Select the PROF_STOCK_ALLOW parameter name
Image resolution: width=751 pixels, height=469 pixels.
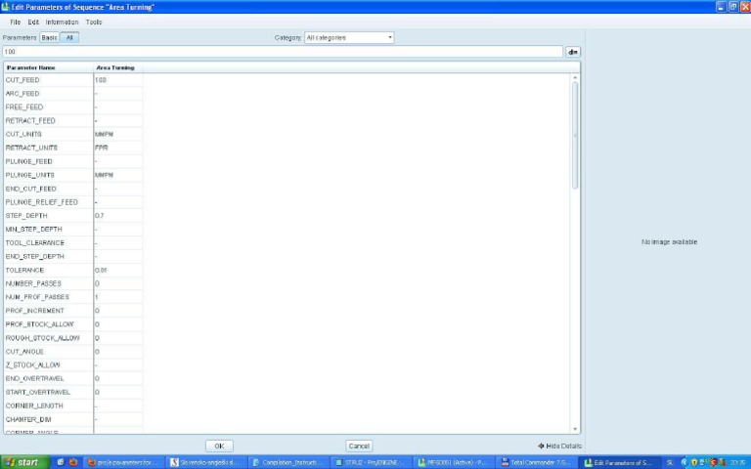39,324
